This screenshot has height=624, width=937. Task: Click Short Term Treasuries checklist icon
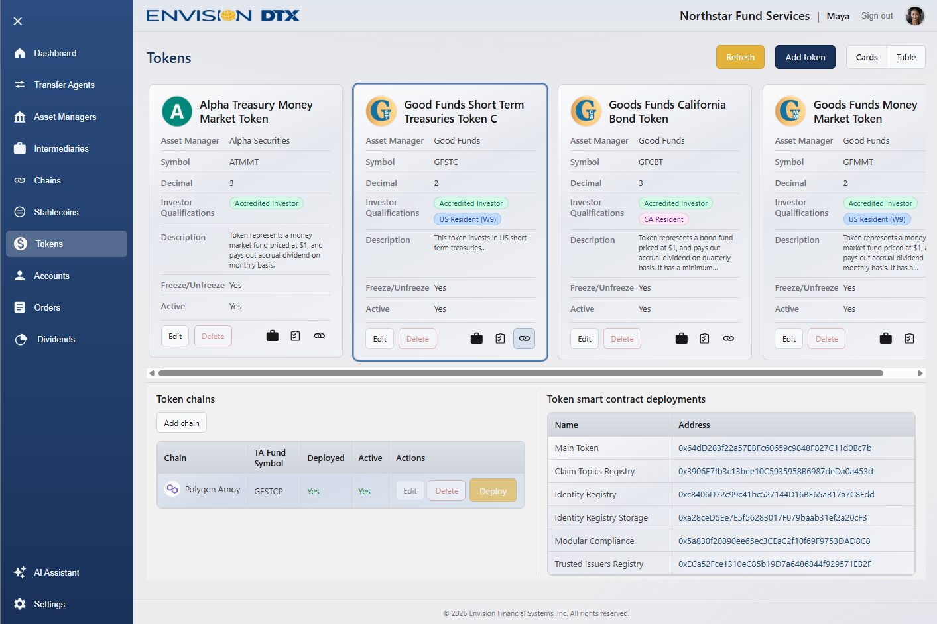point(500,338)
